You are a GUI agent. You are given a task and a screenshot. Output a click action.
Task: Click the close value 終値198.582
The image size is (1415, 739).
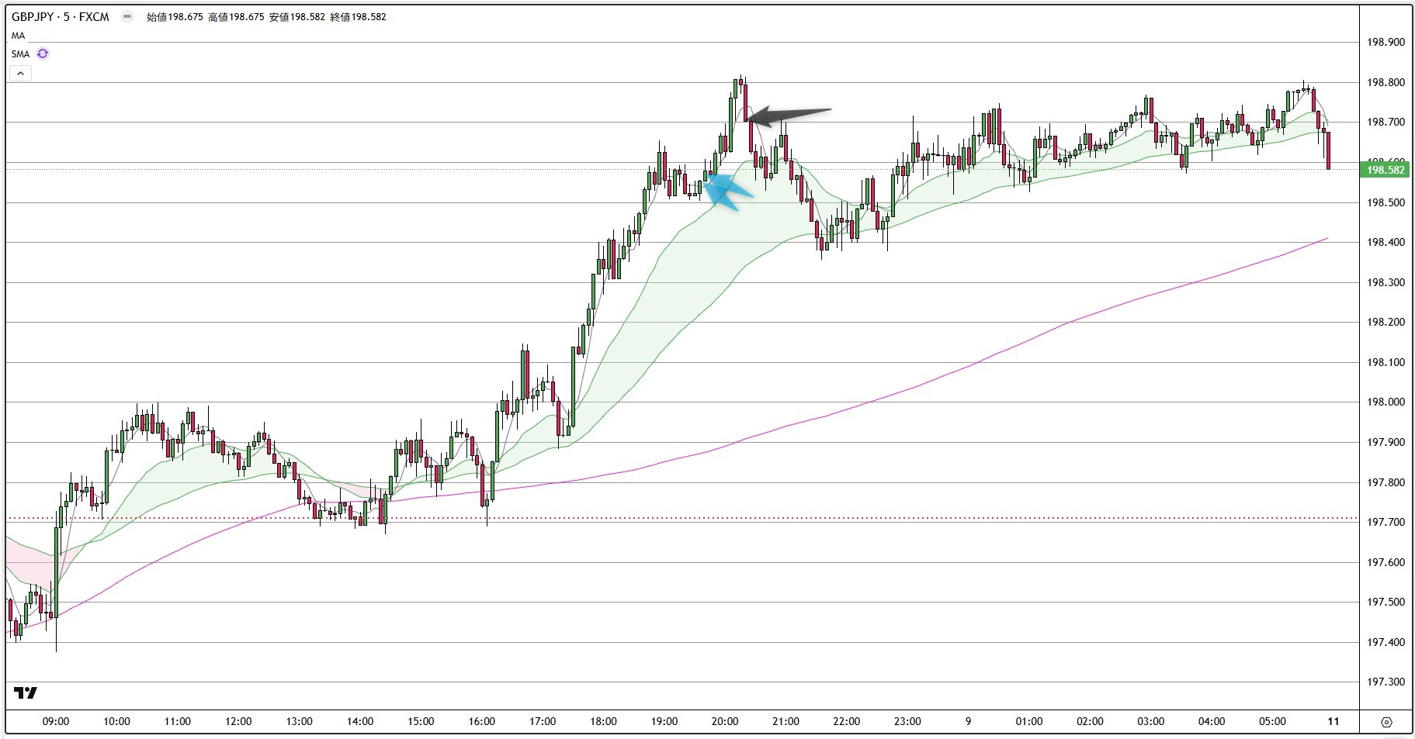[x=359, y=16]
